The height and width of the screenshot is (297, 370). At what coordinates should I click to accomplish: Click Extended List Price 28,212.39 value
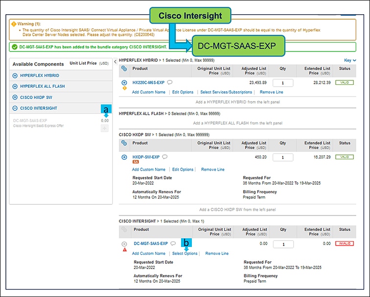click(x=322, y=82)
